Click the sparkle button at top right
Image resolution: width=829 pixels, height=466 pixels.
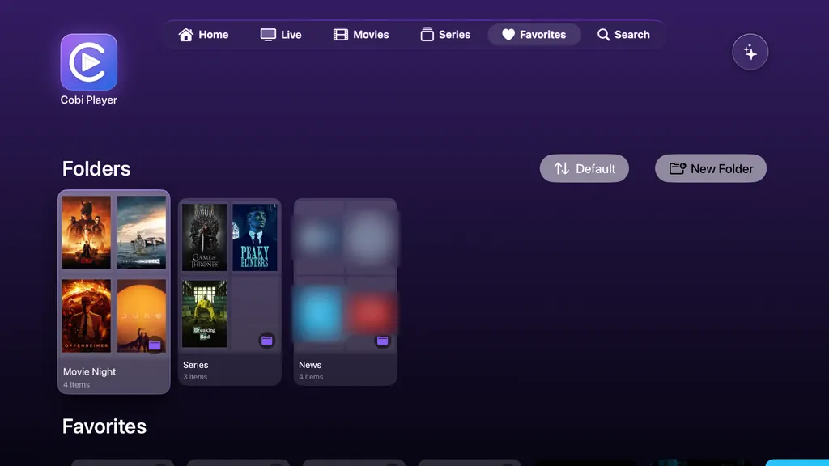tap(750, 52)
